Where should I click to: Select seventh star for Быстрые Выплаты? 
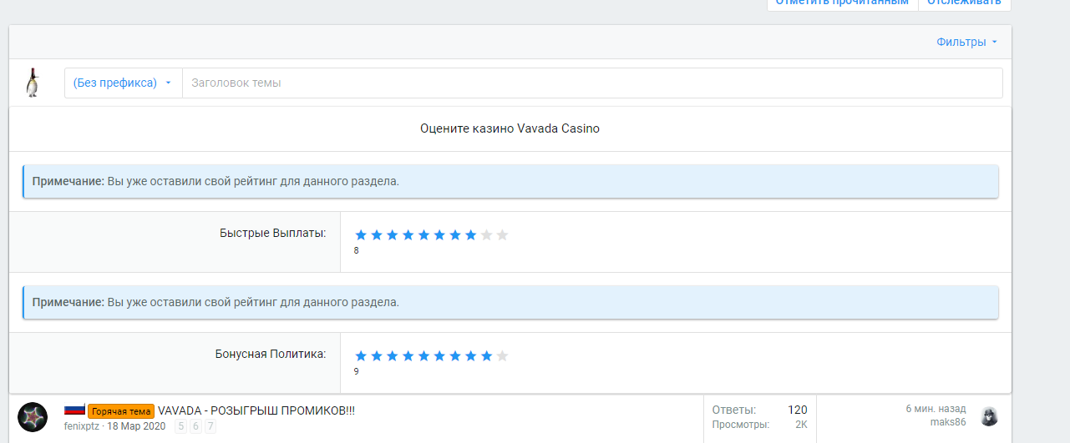pos(455,235)
